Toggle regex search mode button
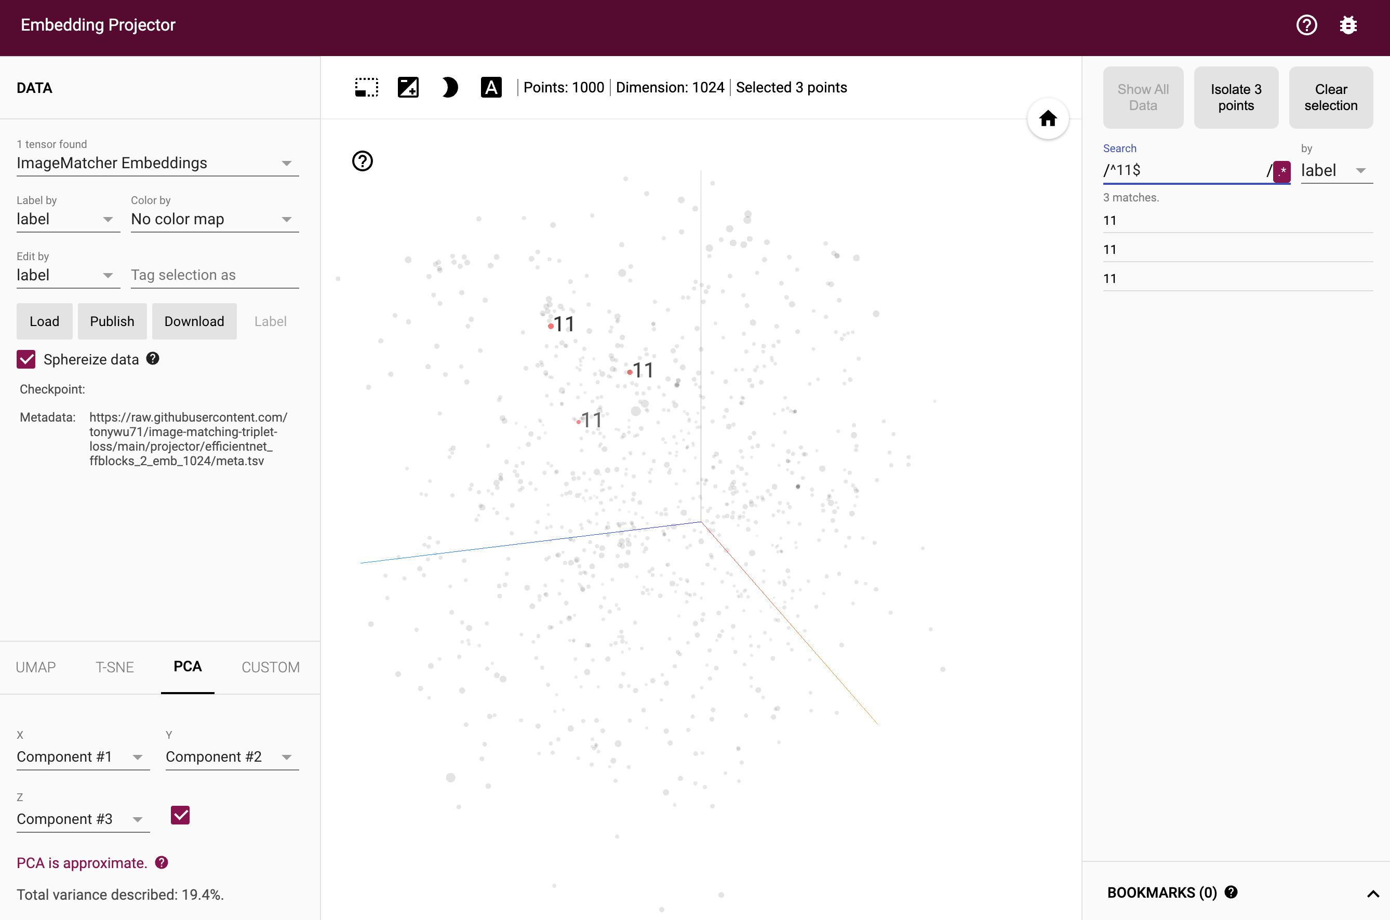Image resolution: width=1390 pixels, height=920 pixels. [x=1282, y=171]
